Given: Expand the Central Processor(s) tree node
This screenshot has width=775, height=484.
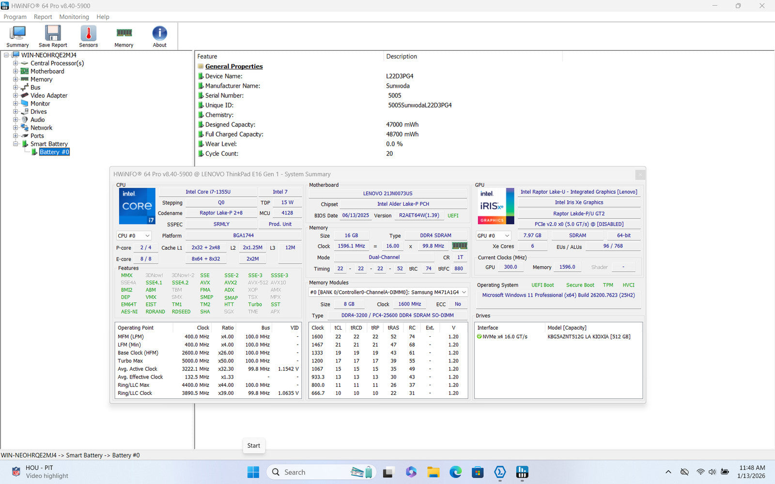Looking at the screenshot, I should [15, 63].
